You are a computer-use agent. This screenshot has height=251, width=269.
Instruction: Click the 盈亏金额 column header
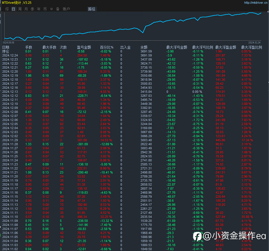click(84, 47)
